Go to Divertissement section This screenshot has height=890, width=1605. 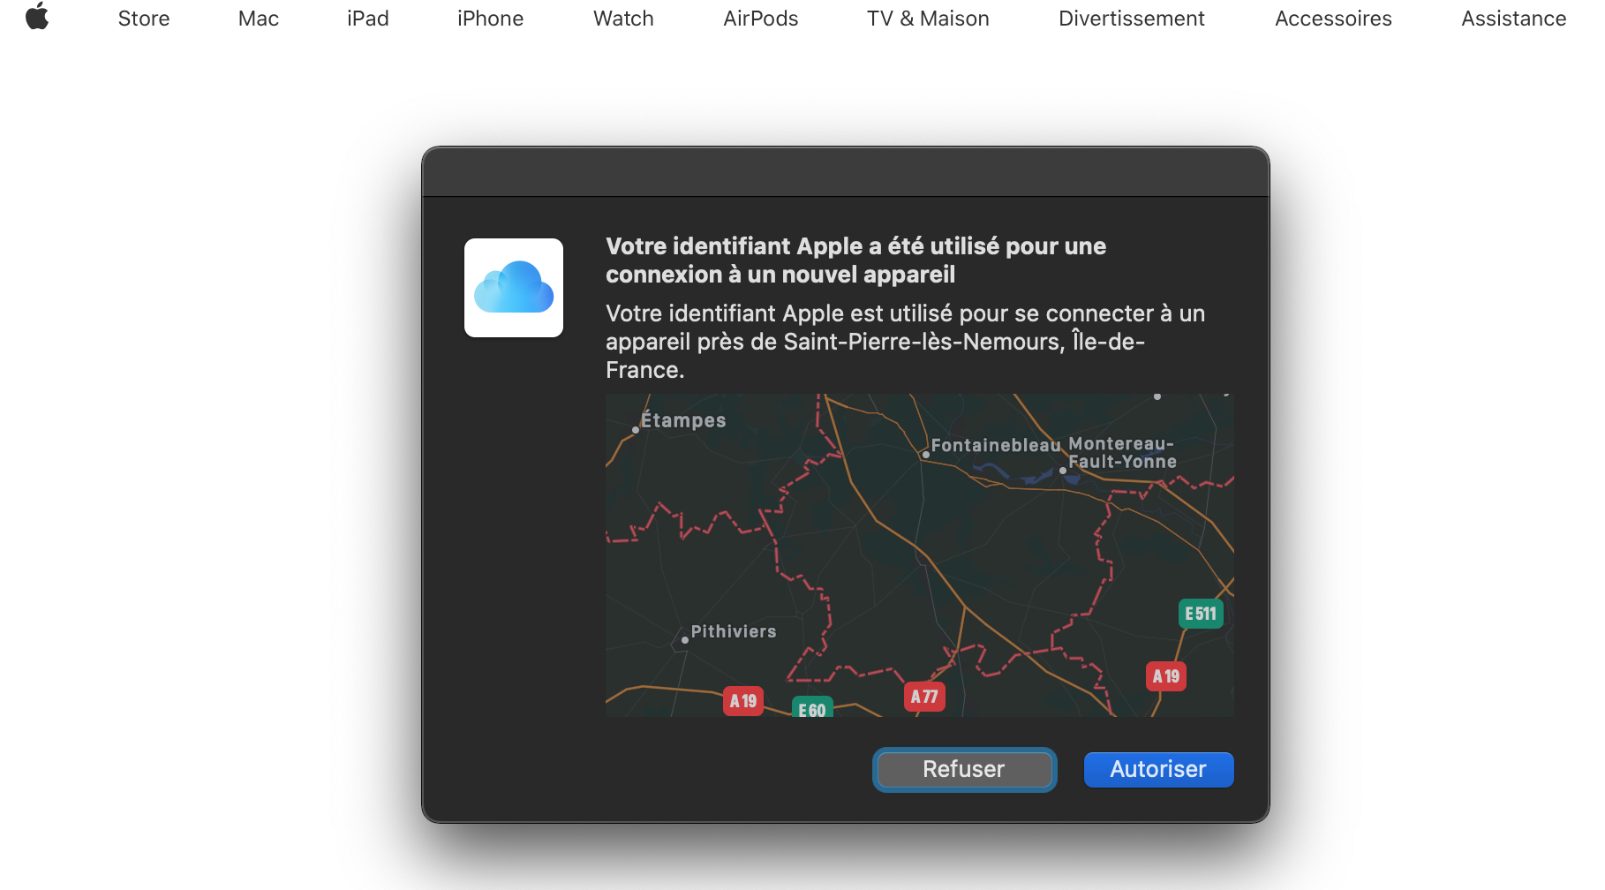tap(1132, 19)
